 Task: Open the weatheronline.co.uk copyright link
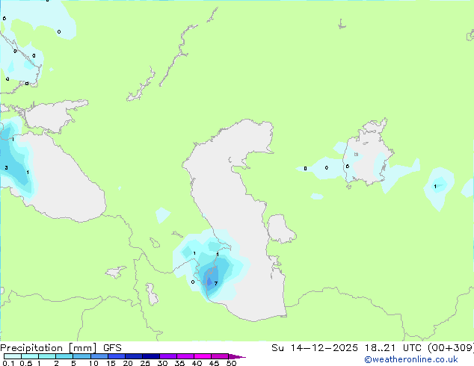click(x=410, y=359)
